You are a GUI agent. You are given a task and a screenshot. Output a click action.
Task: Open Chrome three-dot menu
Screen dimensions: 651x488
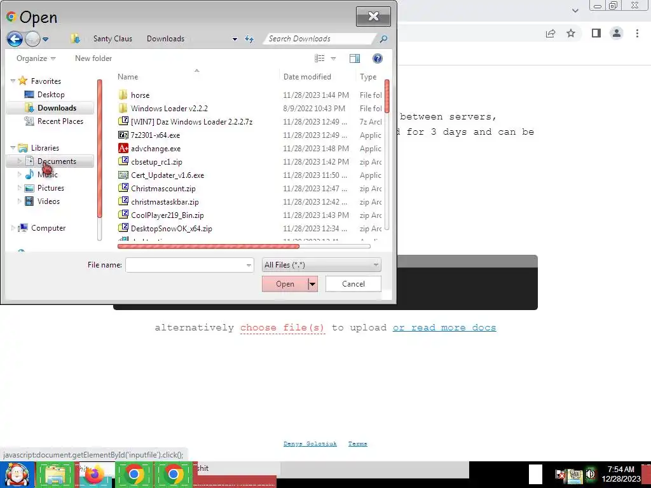[637, 33]
